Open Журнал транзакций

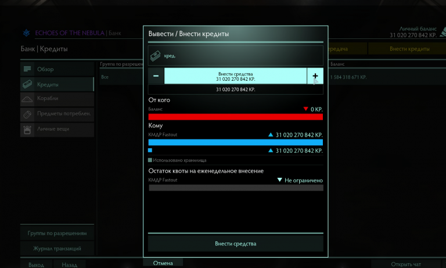tap(57, 249)
